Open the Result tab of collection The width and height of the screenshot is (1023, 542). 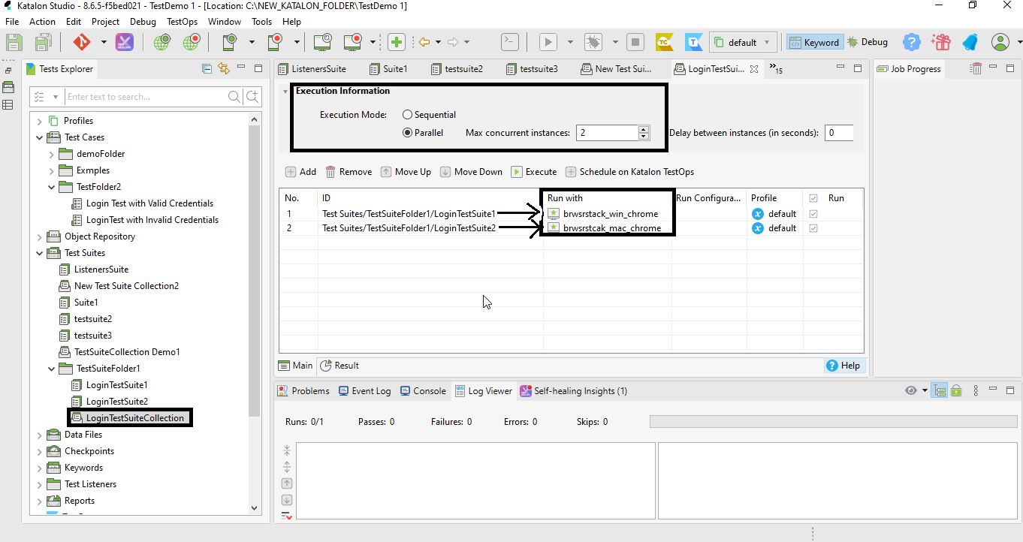(x=339, y=366)
